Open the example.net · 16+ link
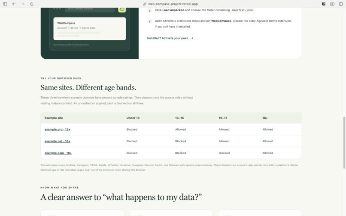The image size is (346, 216). tap(58, 141)
